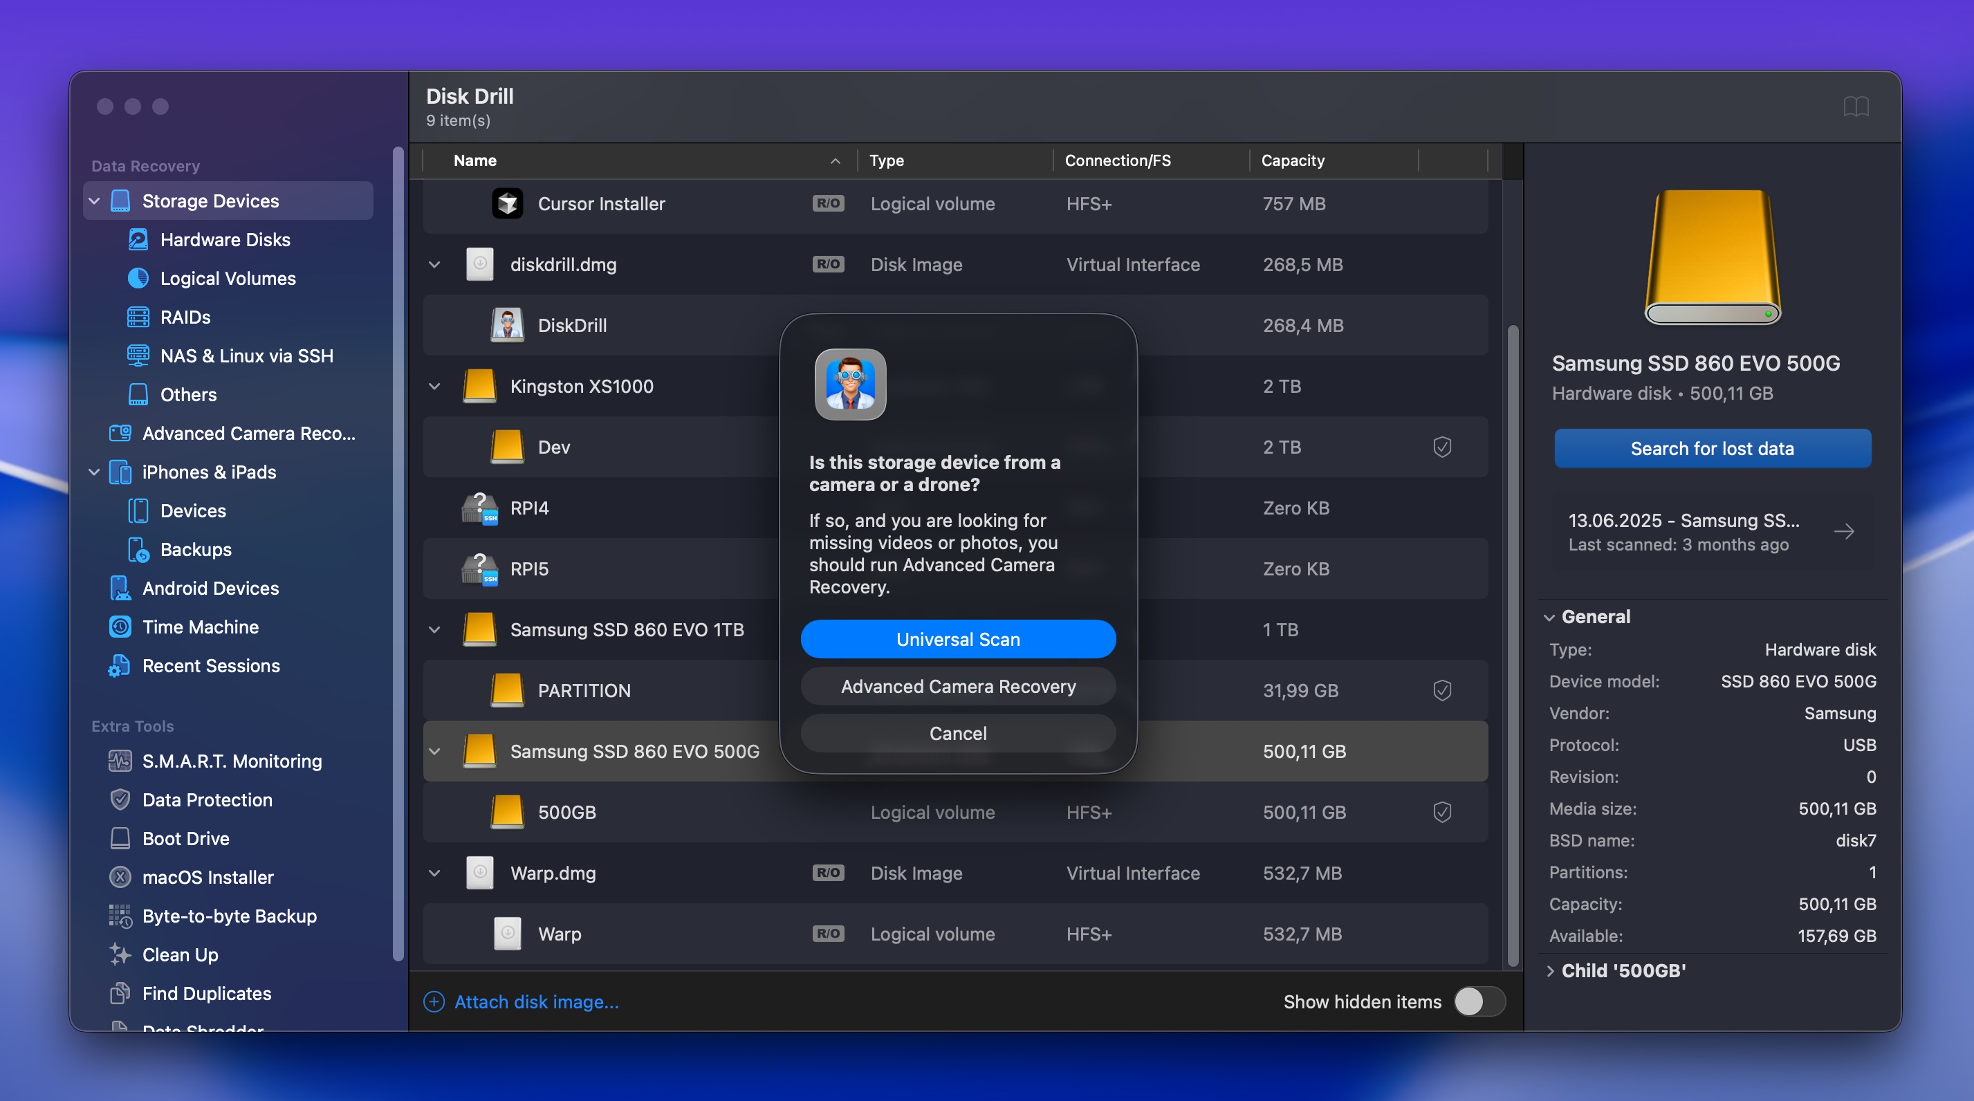Open the Clean Up tool
This screenshot has height=1101, width=1974.
tap(180, 954)
